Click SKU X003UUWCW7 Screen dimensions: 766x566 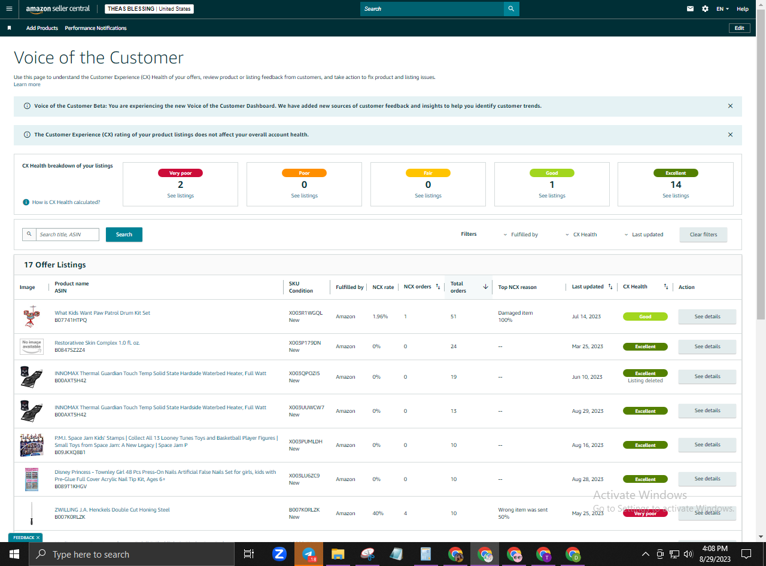pos(306,407)
